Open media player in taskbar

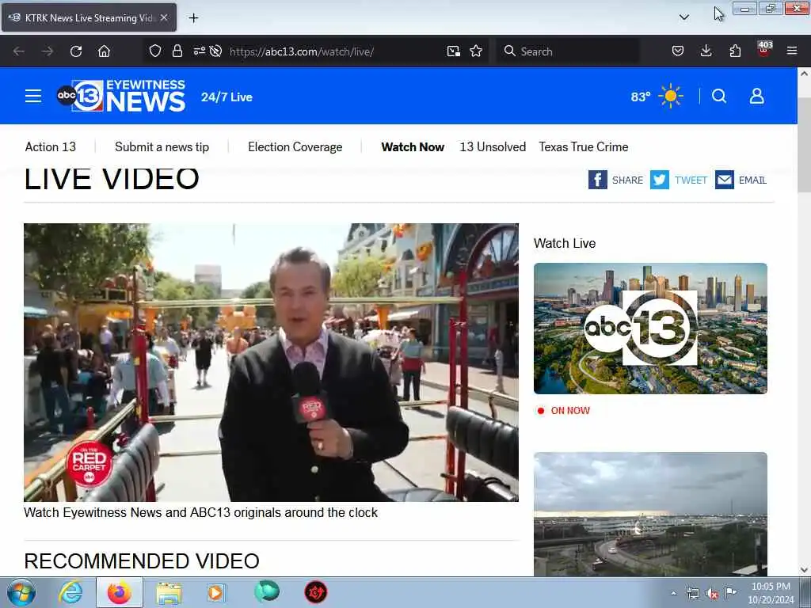[216, 592]
